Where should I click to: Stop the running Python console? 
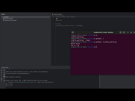pos(1,73)
